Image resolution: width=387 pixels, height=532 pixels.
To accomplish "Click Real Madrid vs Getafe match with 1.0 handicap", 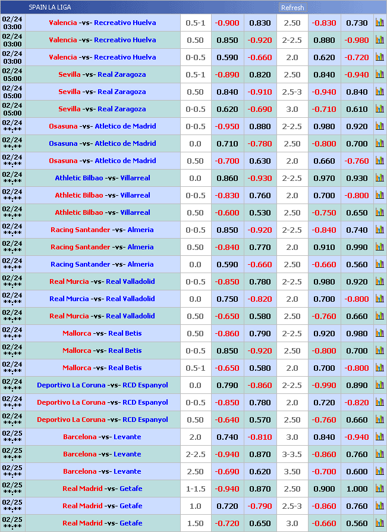I will 102,506.
